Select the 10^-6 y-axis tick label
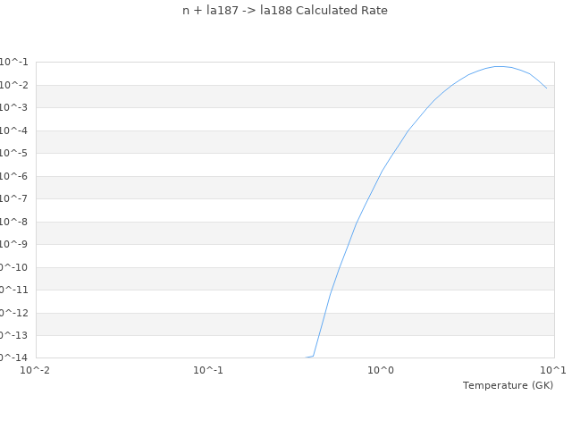 click(14, 176)
